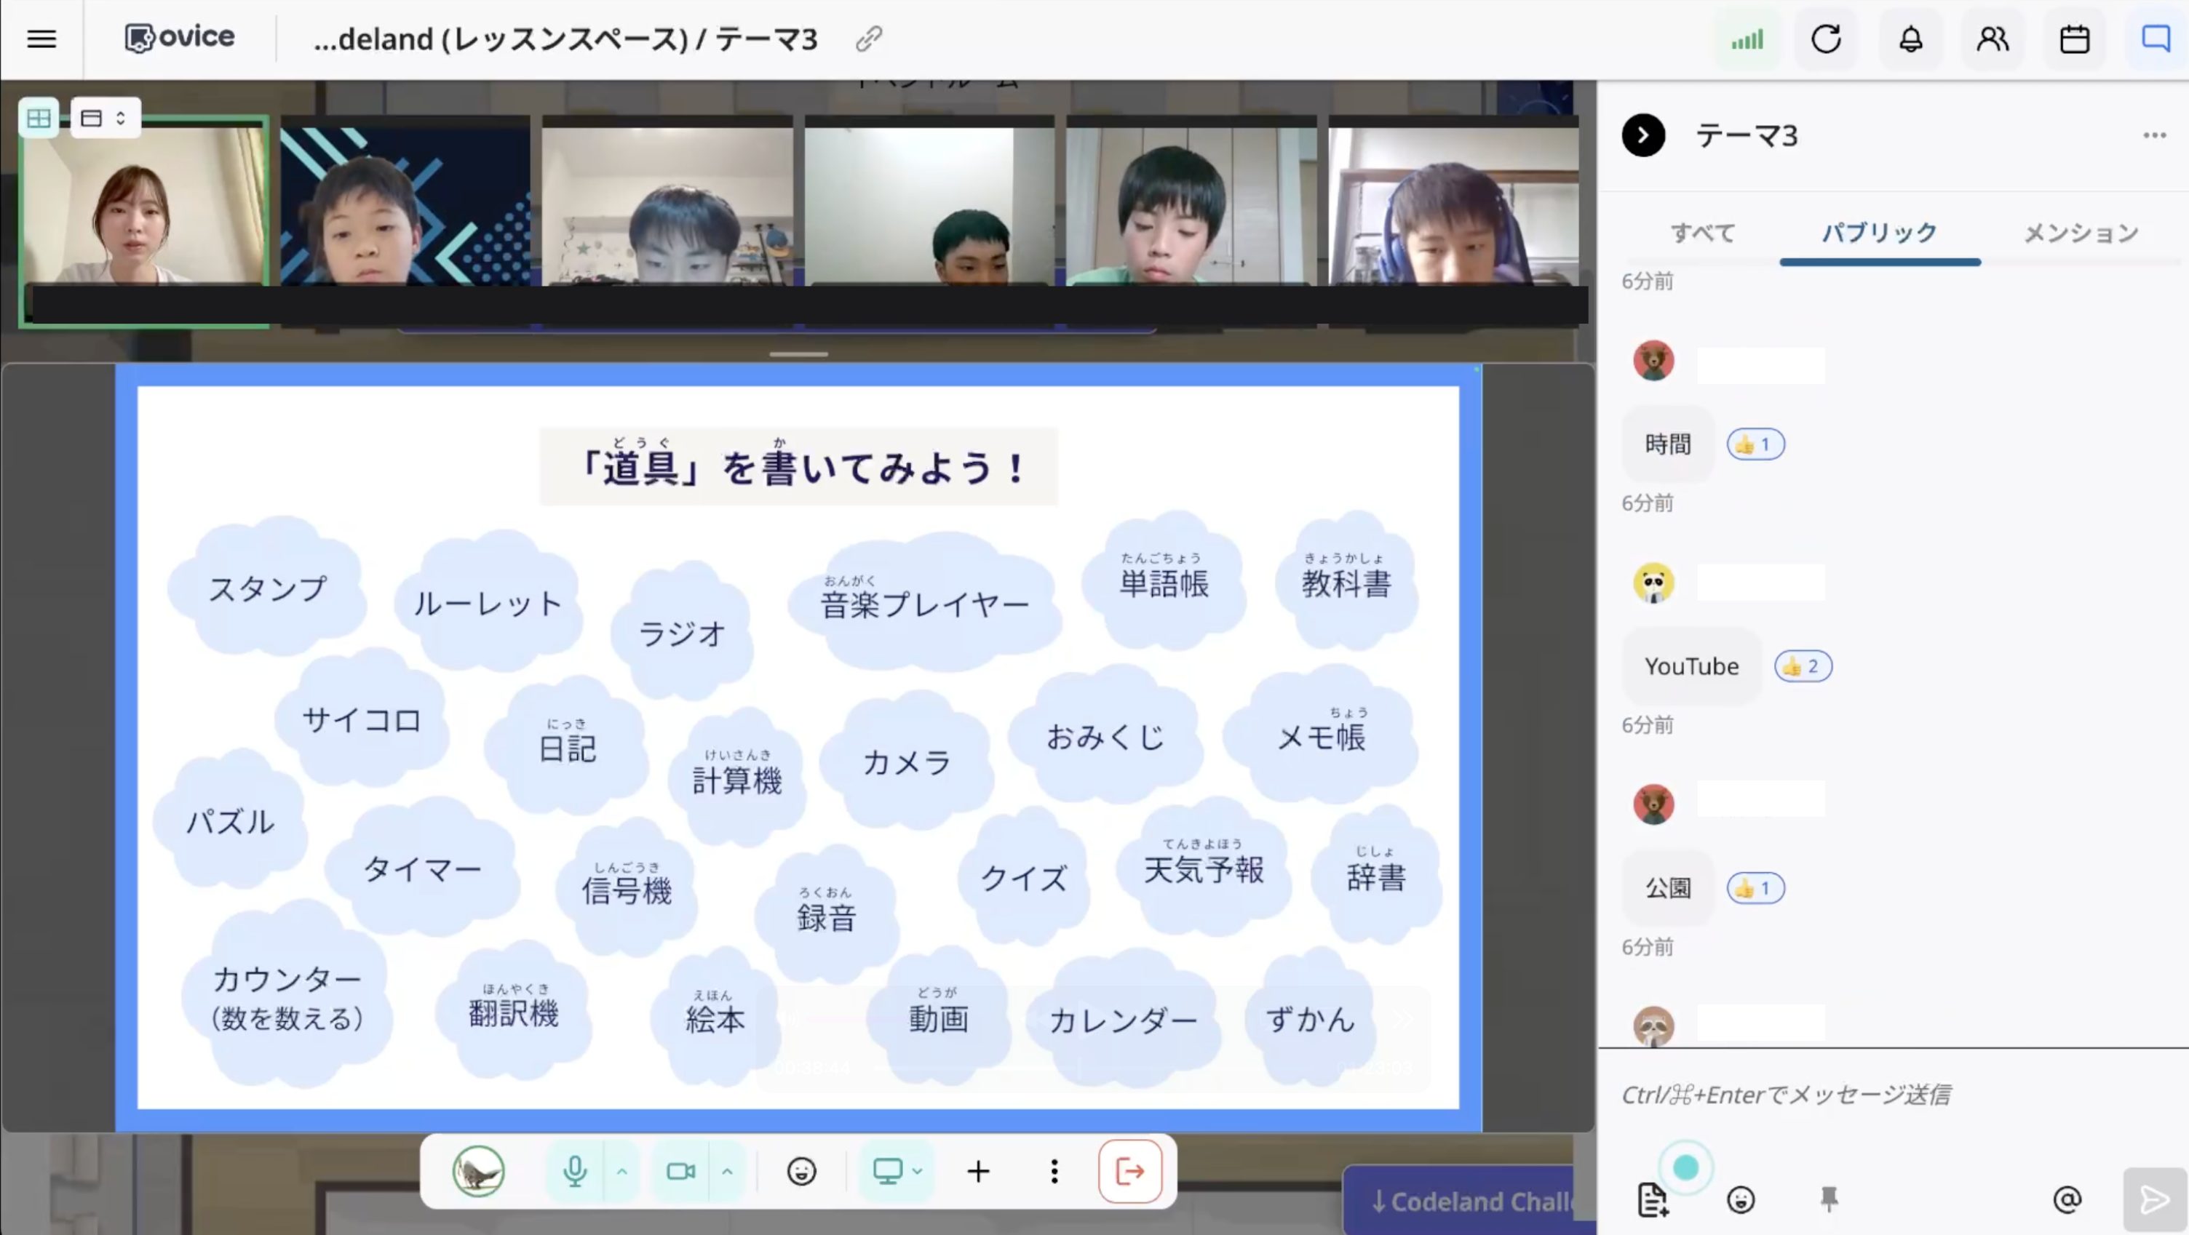Switch to grid video layout

(39, 118)
